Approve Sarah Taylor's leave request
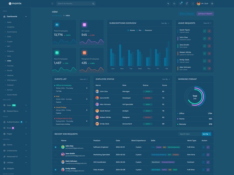This screenshot has height=175, width=234. coord(204,31)
